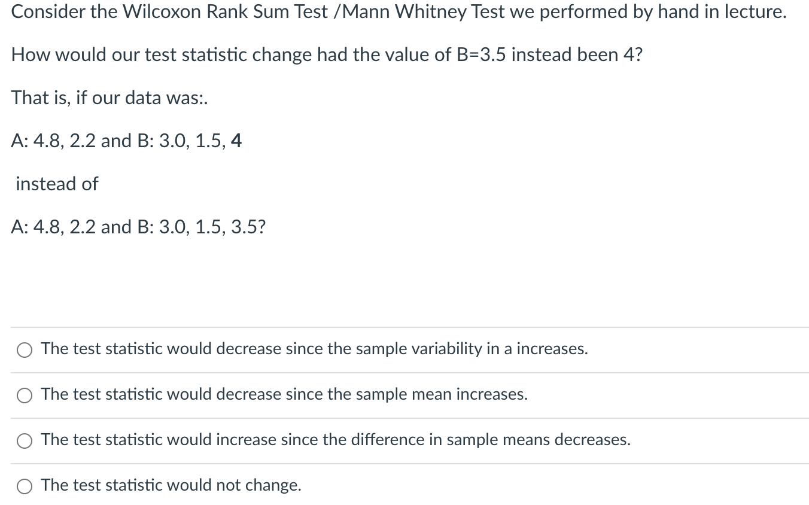Click the data line 'A: 4.8, 2.2 and B: 3.0, 1.5, 4'
This screenshot has height=505, width=809.
pyautogui.click(x=126, y=141)
